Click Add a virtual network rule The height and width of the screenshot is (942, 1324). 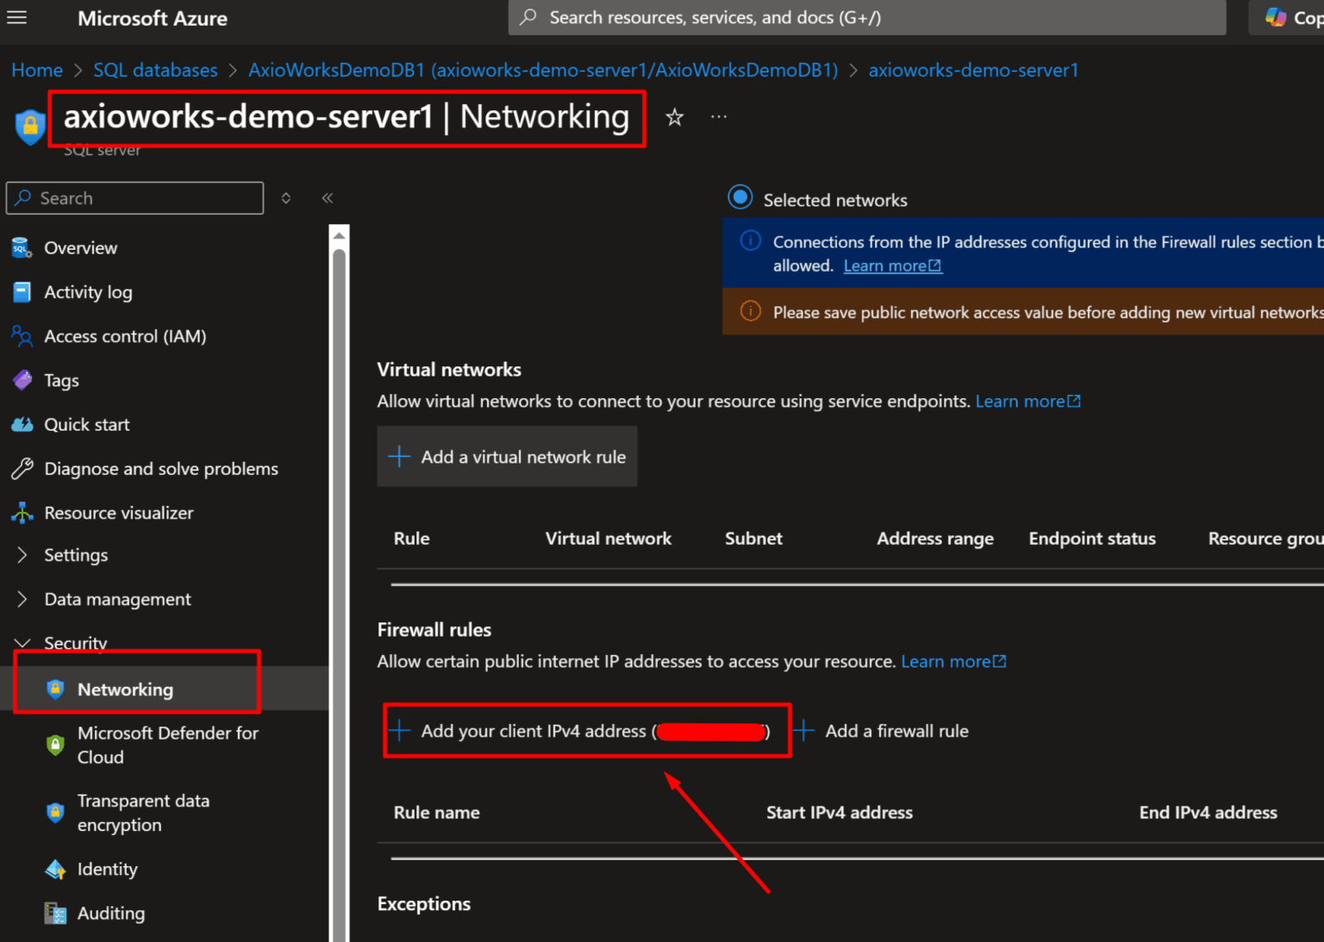pyautogui.click(x=507, y=456)
